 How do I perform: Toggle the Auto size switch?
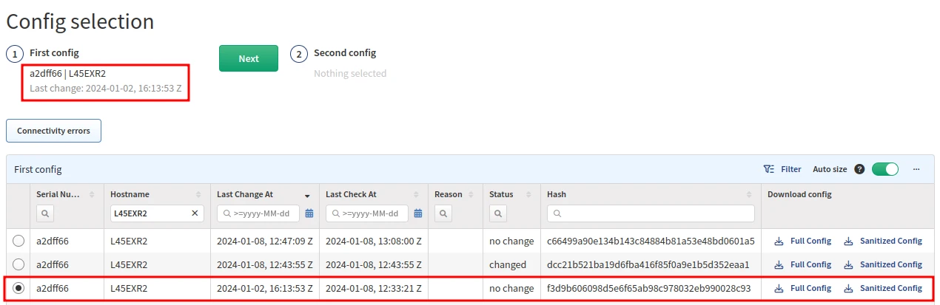point(884,169)
